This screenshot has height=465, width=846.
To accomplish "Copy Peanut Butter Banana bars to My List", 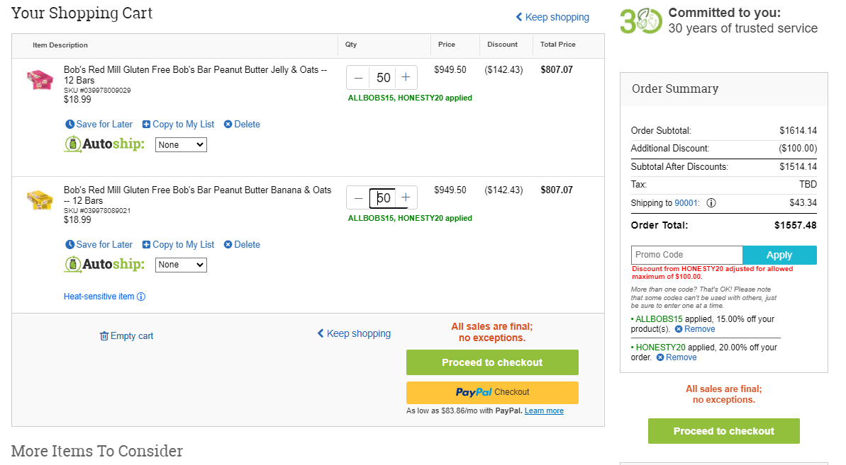I will tap(178, 244).
